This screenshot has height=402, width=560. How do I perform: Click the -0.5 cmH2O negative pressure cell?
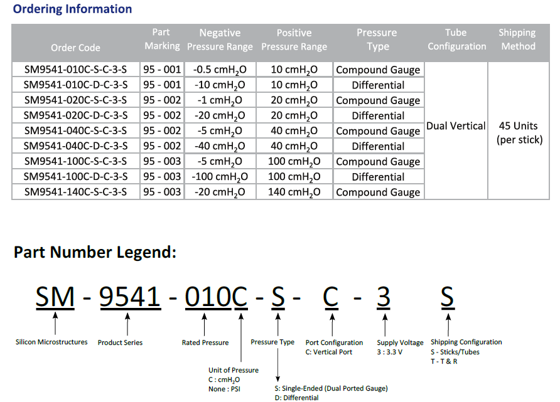(220, 70)
